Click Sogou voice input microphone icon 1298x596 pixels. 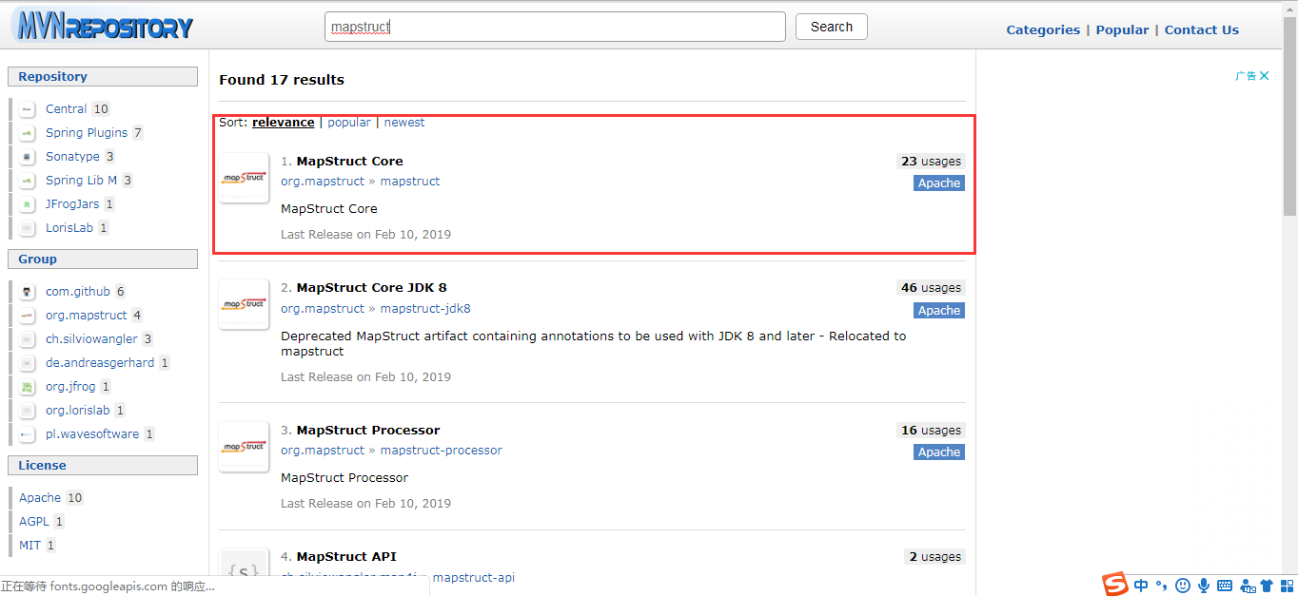1204,586
